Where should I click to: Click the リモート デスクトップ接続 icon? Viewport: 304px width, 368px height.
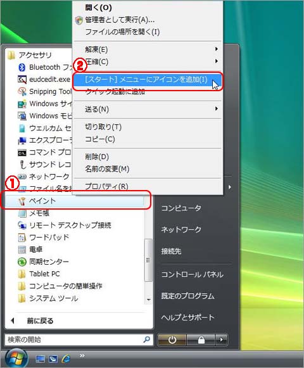(x=22, y=225)
